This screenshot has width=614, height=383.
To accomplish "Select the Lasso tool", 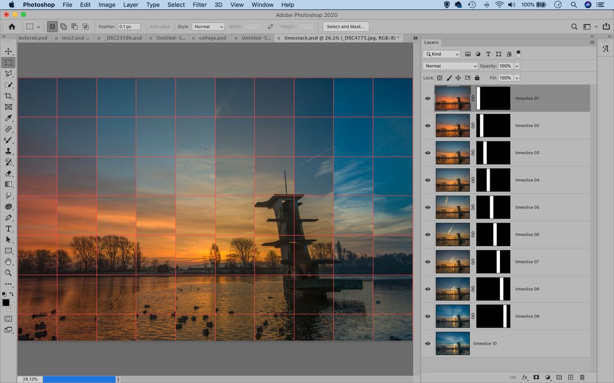I will tap(8, 74).
